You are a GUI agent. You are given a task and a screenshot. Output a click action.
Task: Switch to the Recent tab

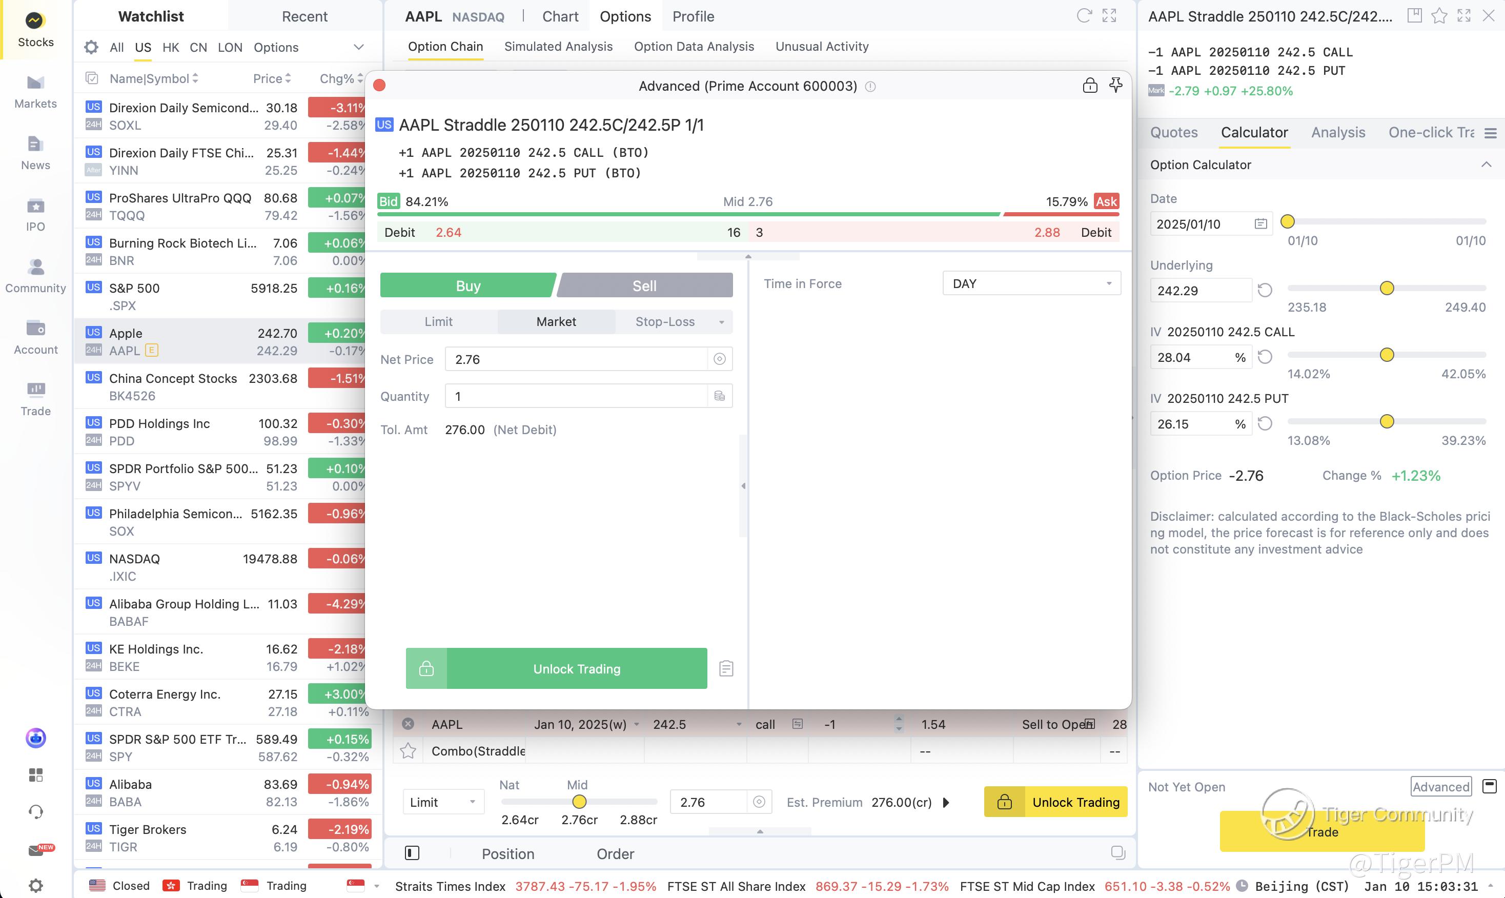click(x=304, y=16)
